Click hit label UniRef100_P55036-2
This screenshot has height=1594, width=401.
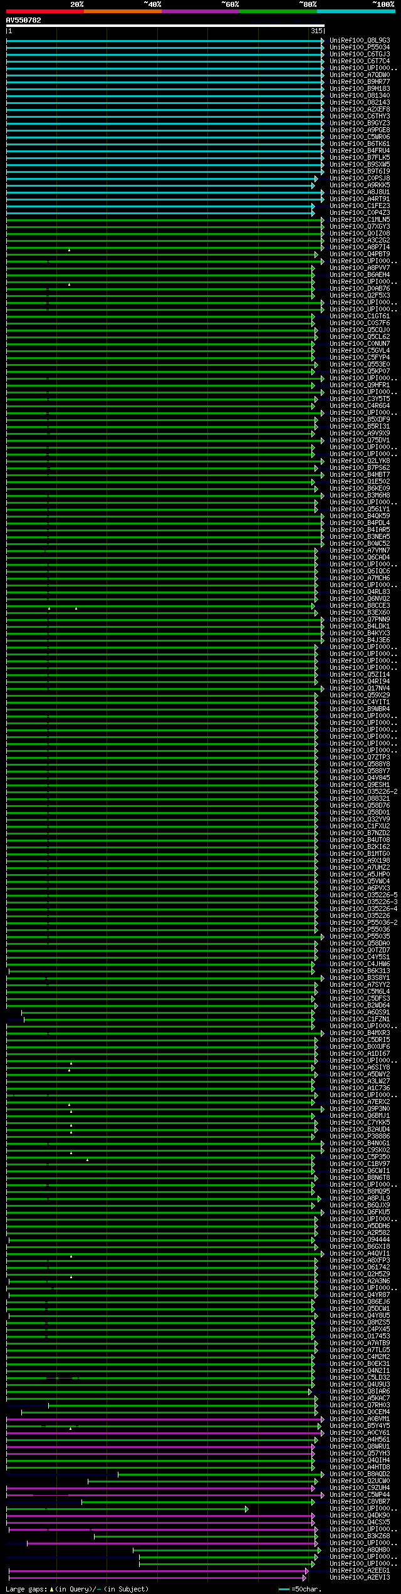(363, 923)
